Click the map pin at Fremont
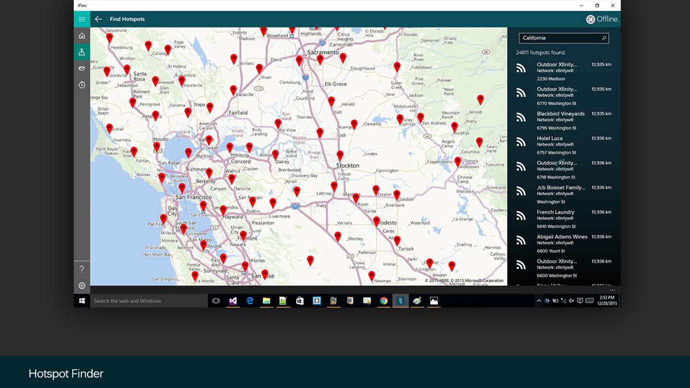 point(243,236)
